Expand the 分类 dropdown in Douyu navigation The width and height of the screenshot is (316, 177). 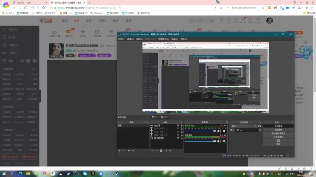(x=89, y=21)
